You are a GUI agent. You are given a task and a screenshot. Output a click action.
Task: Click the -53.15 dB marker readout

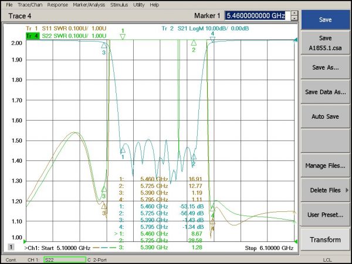click(192, 206)
